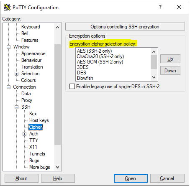Select Kex in the category tree

point(33,114)
